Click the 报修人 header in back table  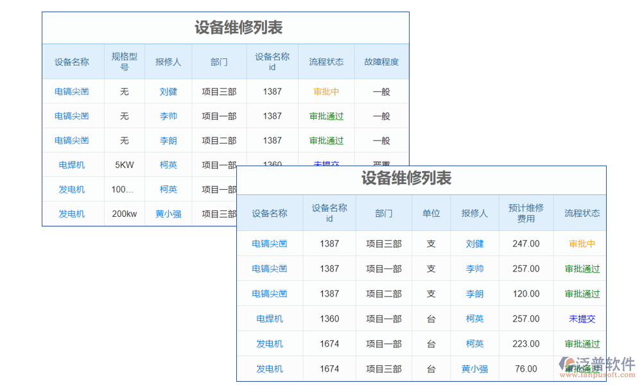point(168,62)
